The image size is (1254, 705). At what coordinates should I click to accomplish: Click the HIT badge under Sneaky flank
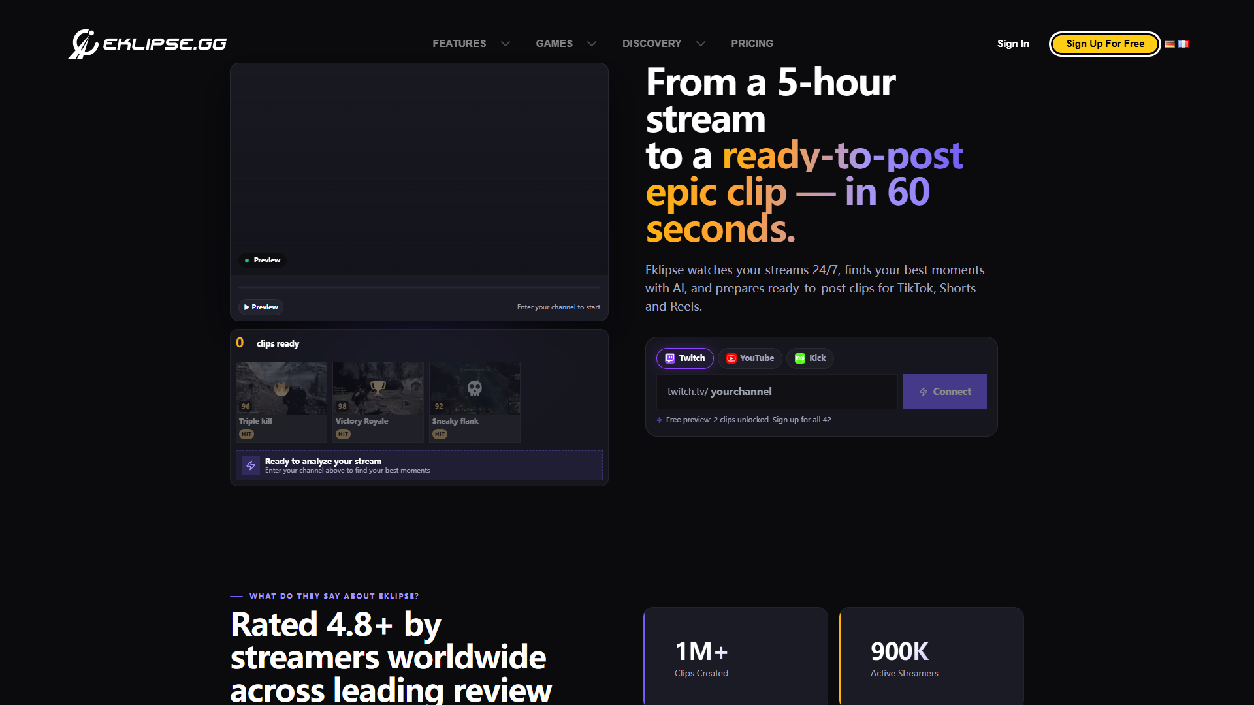point(440,434)
